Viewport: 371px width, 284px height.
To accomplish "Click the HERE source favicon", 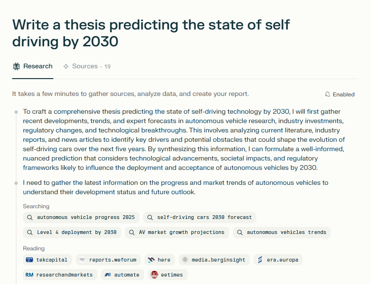I will pos(151,260).
